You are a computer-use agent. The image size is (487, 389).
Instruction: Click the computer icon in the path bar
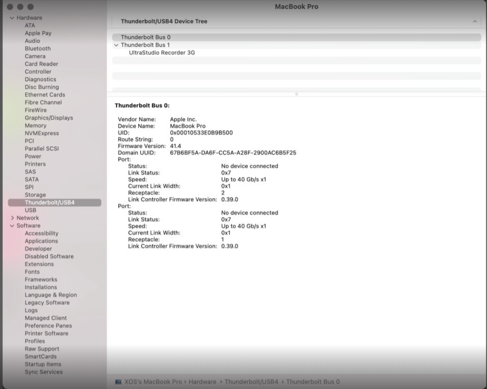tap(118, 382)
